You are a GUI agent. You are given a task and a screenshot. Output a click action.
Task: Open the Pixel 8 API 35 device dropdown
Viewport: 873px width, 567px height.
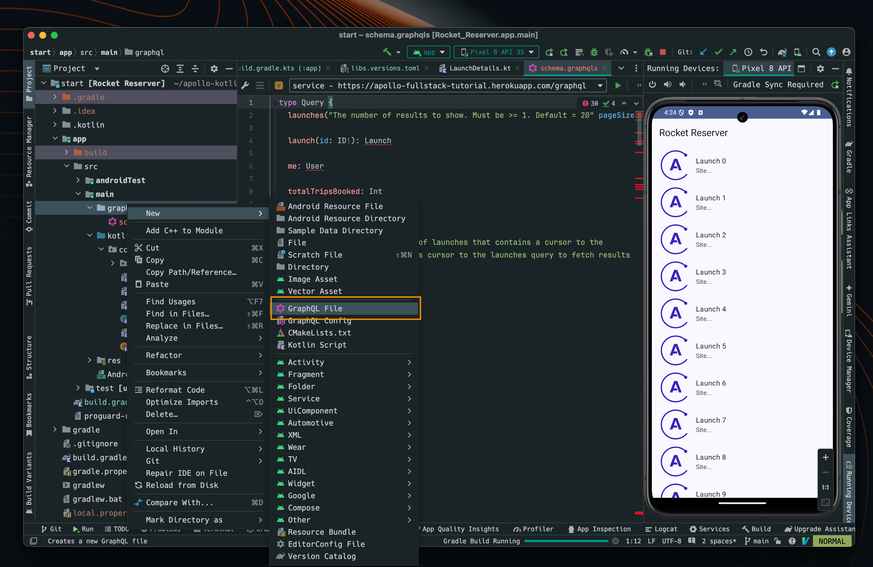click(496, 52)
